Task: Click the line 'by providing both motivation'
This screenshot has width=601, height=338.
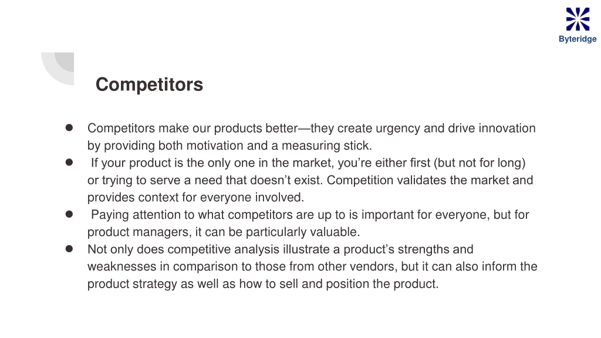Action: pos(229,146)
